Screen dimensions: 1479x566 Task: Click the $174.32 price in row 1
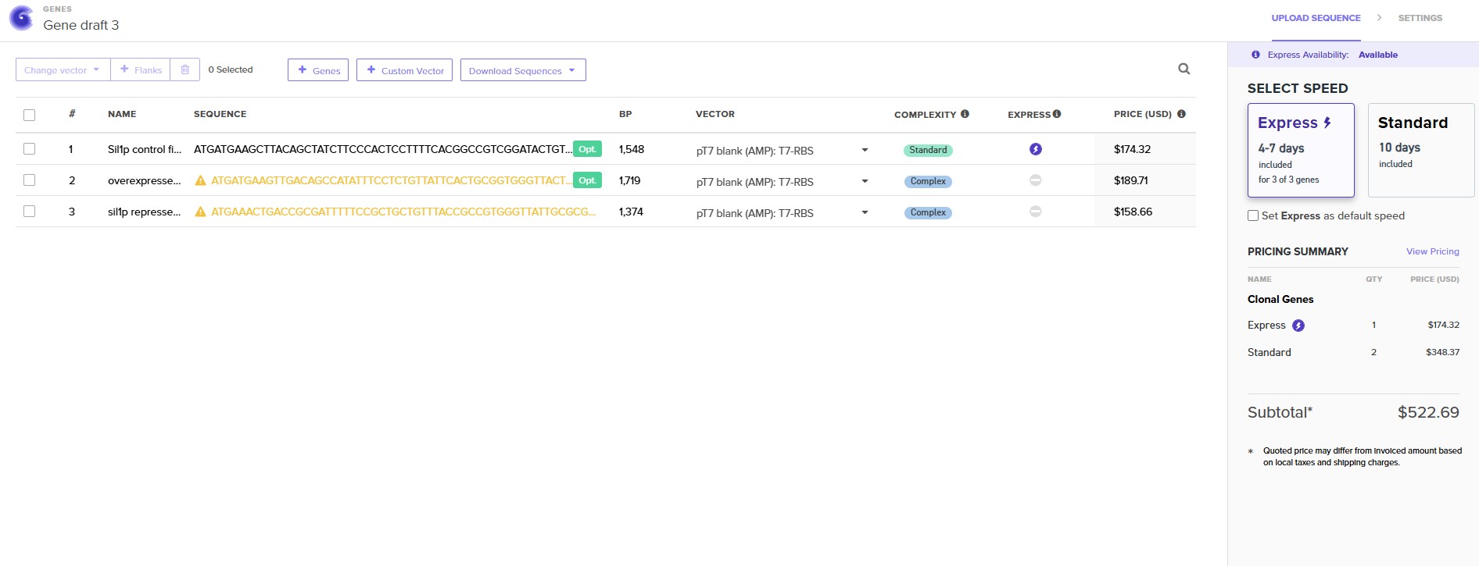(x=1132, y=149)
